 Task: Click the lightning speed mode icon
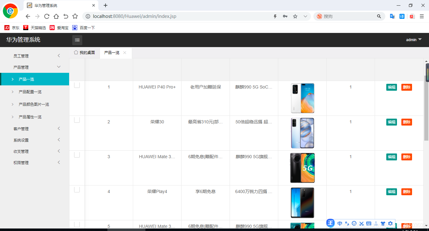pos(275,16)
